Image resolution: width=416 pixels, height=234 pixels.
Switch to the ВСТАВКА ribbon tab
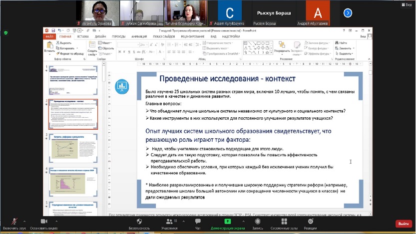[x=83, y=36]
